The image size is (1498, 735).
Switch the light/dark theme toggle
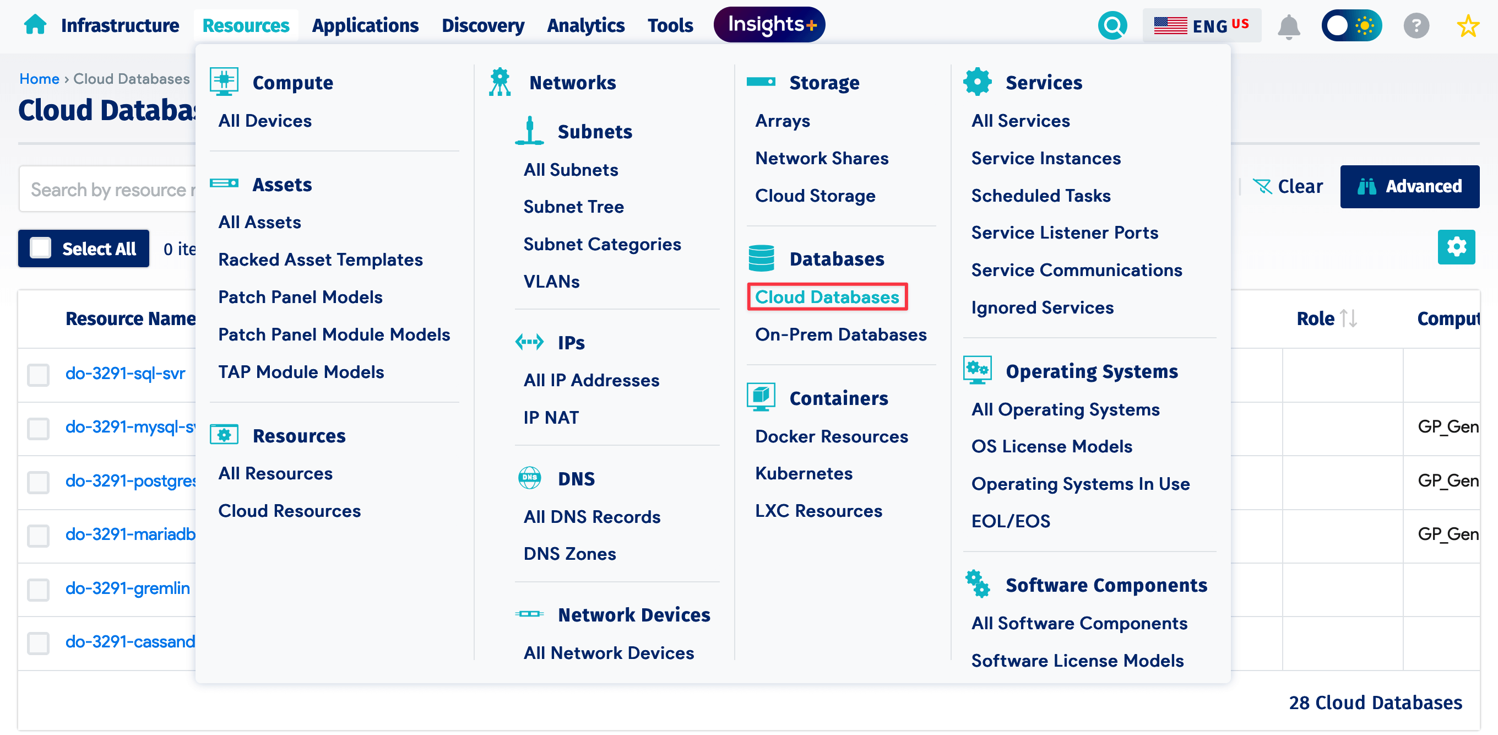pyautogui.click(x=1352, y=25)
